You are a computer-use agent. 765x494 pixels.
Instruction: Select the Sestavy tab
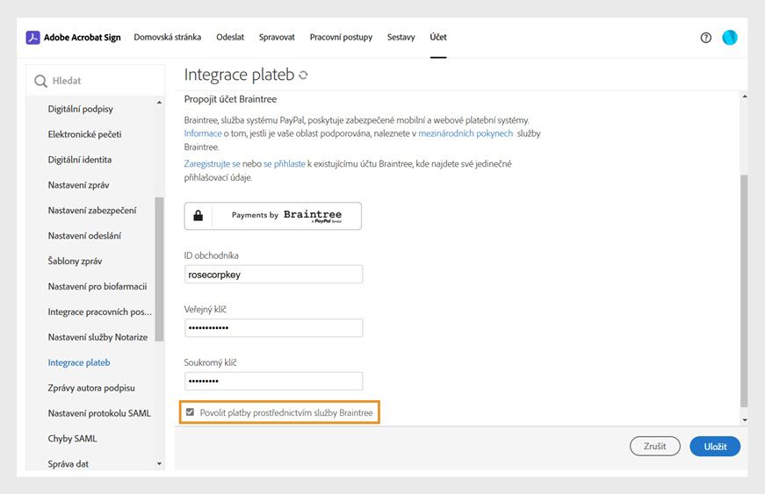point(401,37)
